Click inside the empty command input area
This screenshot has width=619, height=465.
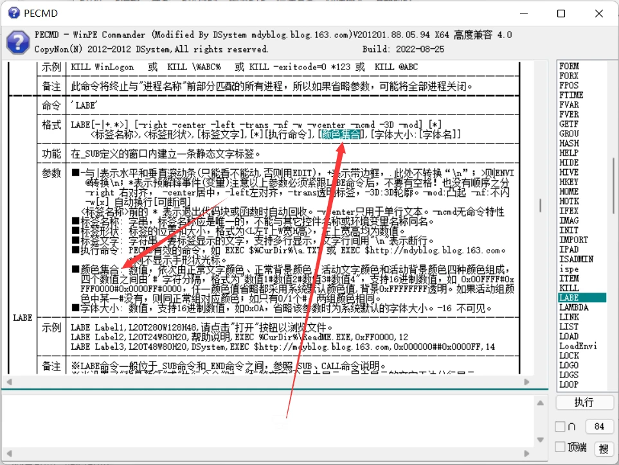click(x=269, y=421)
